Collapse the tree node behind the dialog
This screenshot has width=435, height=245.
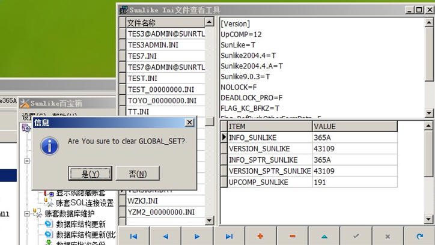coord(27,161)
